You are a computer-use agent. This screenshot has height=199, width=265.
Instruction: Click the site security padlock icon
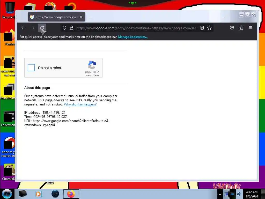[x=72, y=28]
